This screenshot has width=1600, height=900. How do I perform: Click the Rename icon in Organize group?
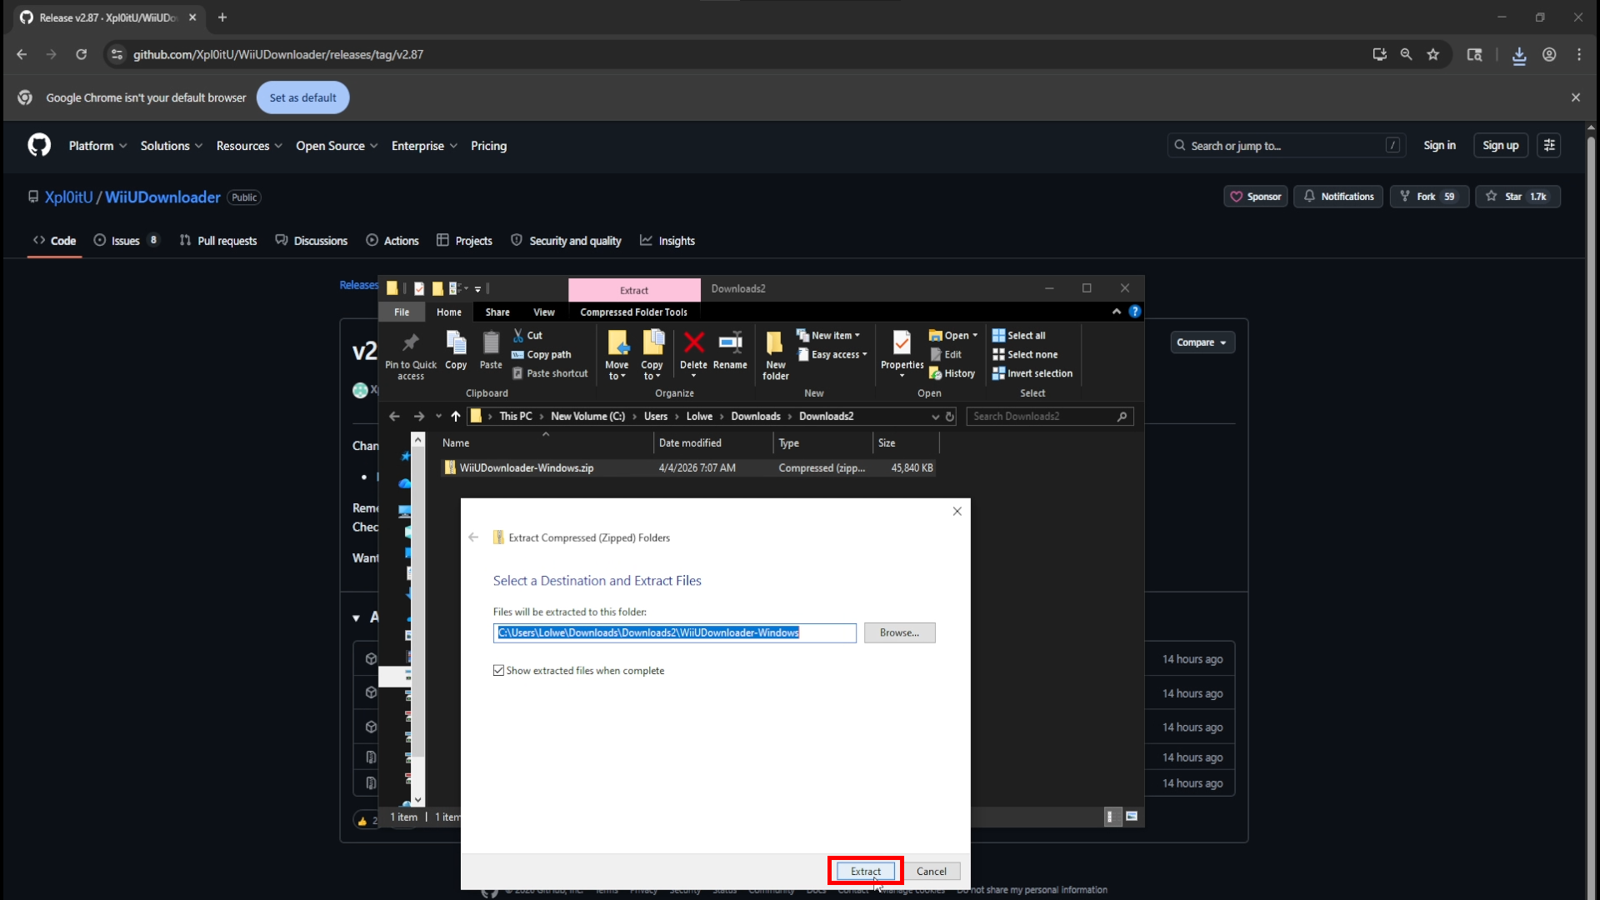coord(730,343)
